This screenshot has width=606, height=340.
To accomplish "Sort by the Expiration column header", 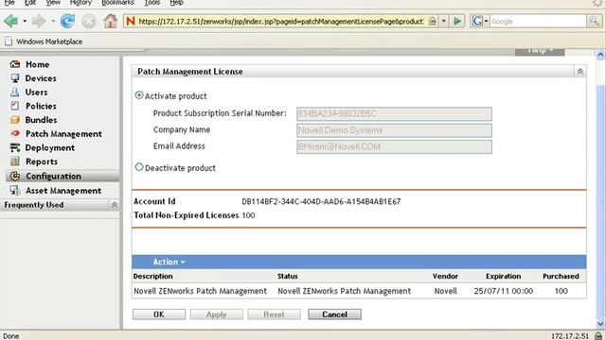I will [x=503, y=276].
